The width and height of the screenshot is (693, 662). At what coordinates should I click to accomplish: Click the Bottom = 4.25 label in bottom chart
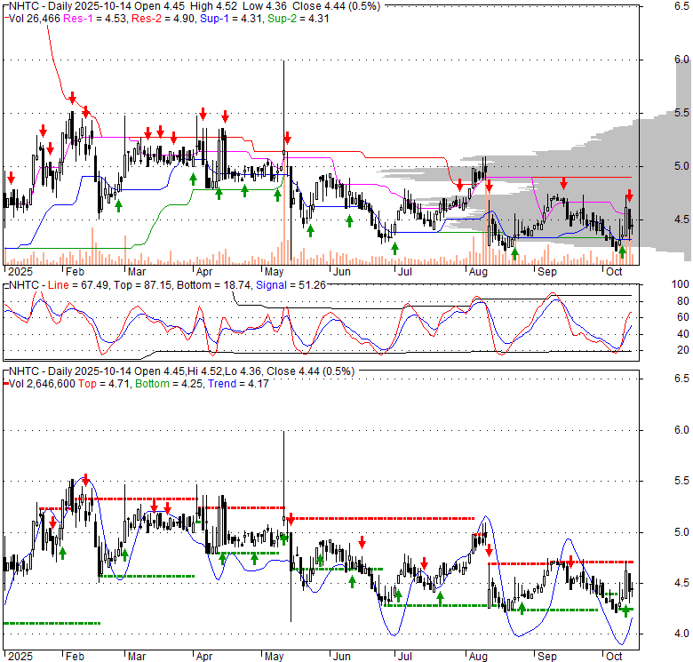(170, 384)
